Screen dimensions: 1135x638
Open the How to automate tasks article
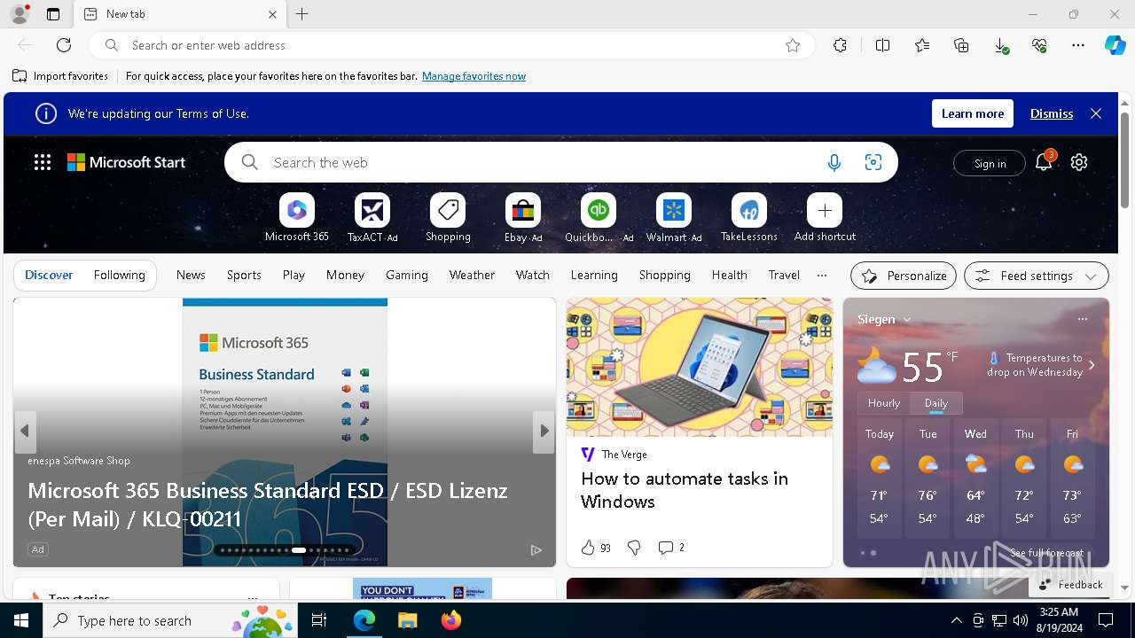pyautogui.click(x=685, y=490)
